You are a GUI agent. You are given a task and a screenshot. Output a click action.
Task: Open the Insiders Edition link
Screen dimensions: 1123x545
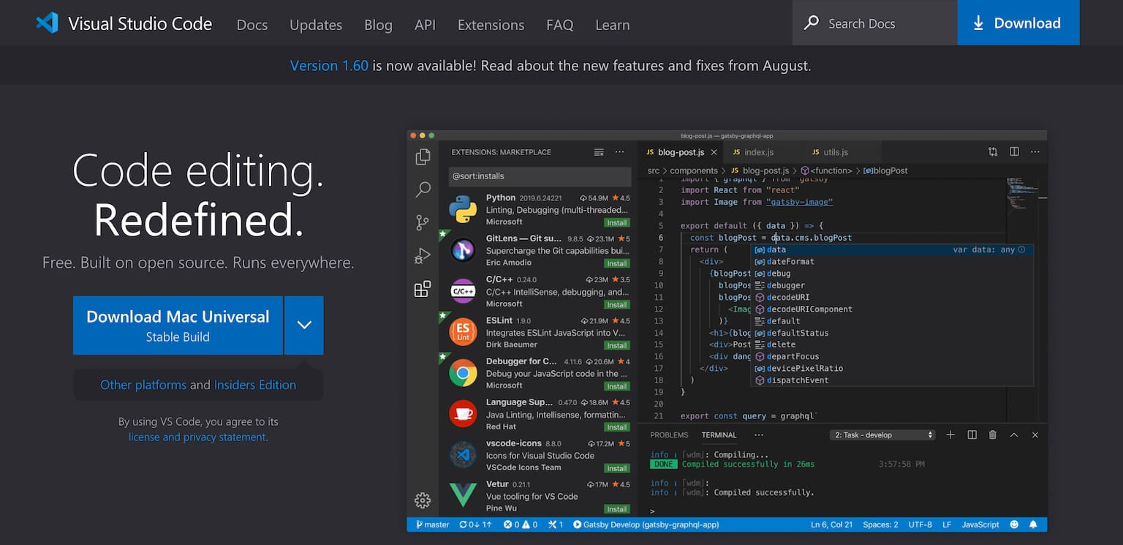point(255,385)
